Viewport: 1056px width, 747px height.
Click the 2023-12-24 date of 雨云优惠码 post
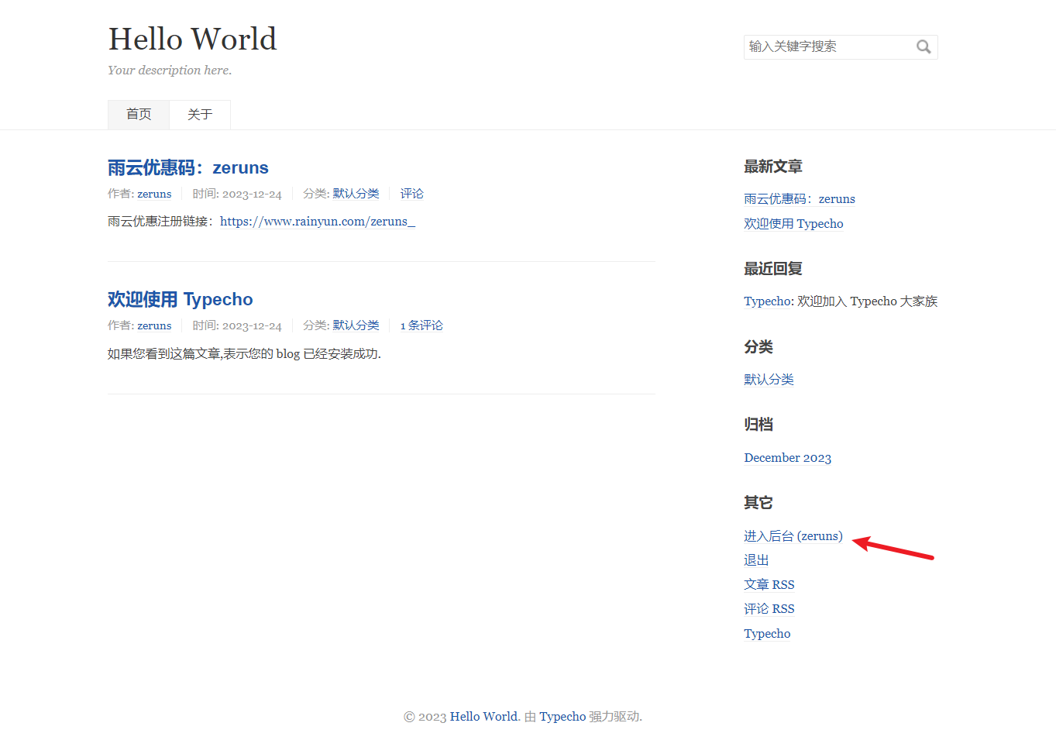coord(252,194)
